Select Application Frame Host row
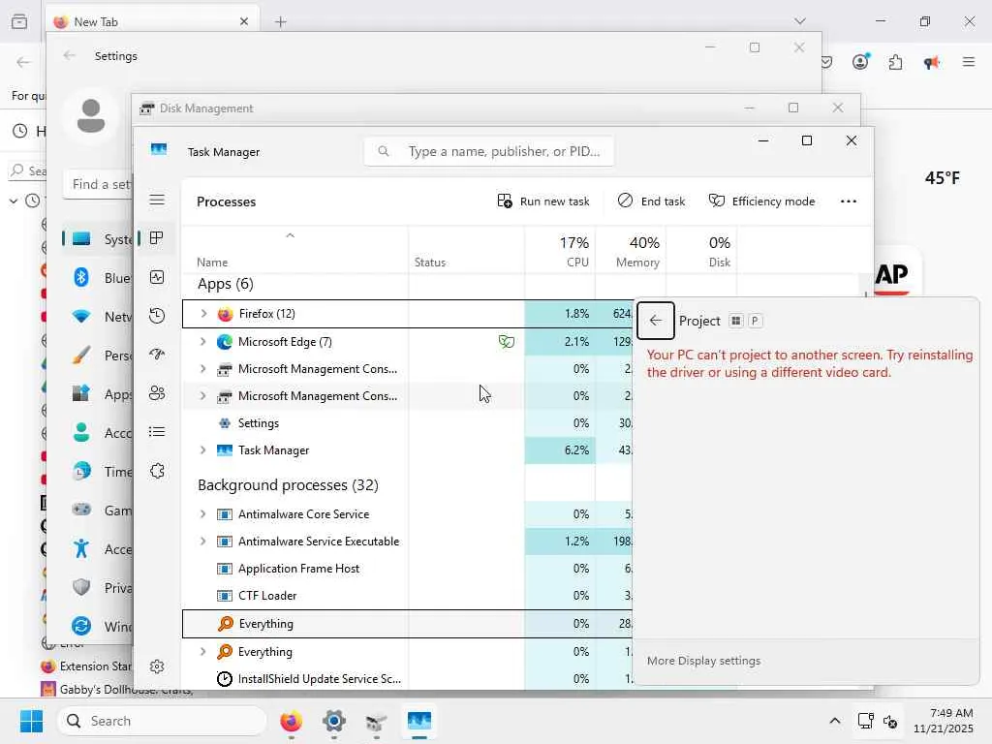Screen dimensions: 992x744 coord(408,569)
